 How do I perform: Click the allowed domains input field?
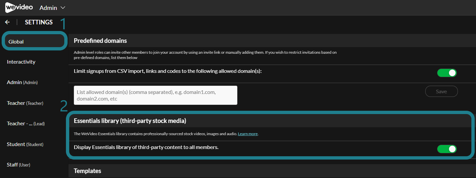click(x=156, y=95)
